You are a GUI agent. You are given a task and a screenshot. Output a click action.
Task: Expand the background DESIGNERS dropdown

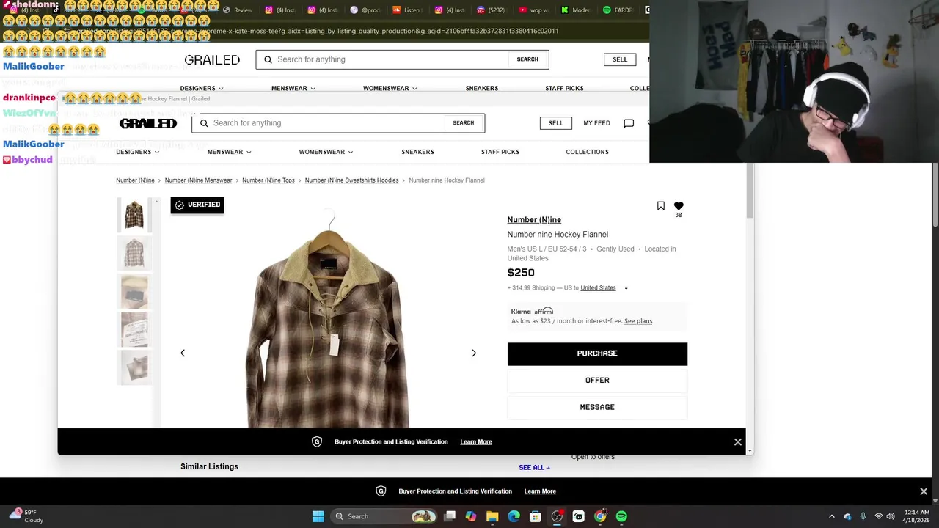point(202,88)
